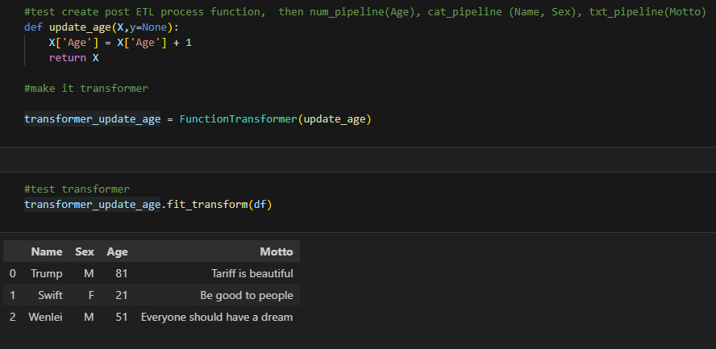This screenshot has height=349, width=716.
Task: Click the '#make it transformer' comment
Action: click(x=86, y=88)
